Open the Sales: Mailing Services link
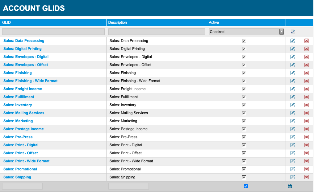 24,113
